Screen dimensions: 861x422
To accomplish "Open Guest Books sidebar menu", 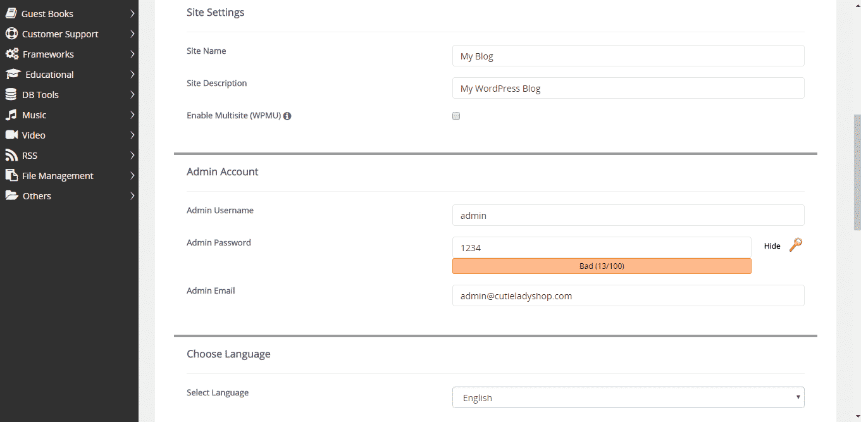I will (69, 13).
